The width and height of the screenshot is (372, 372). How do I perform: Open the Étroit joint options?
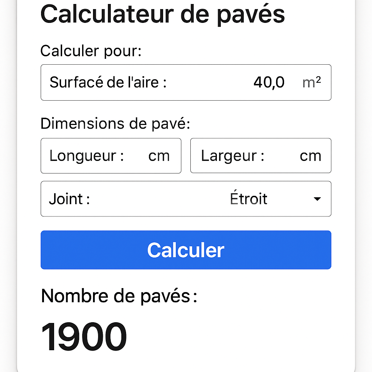click(x=248, y=199)
